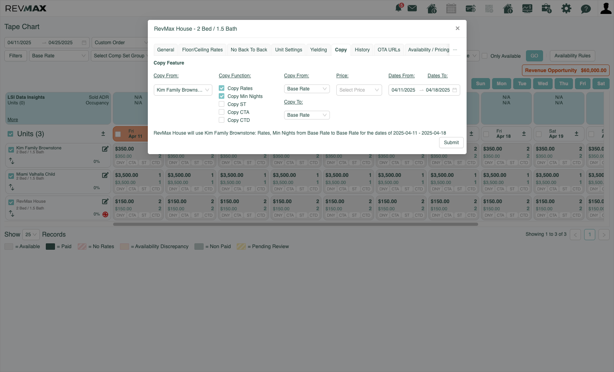The height and width of the screenshot is (372, 614).
Task: Open the notifications bell
Action: click(398, 8)
